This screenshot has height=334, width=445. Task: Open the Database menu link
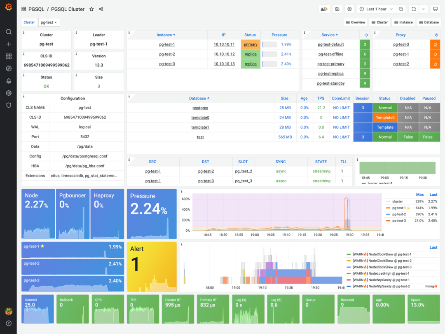(x=429, y=22)
